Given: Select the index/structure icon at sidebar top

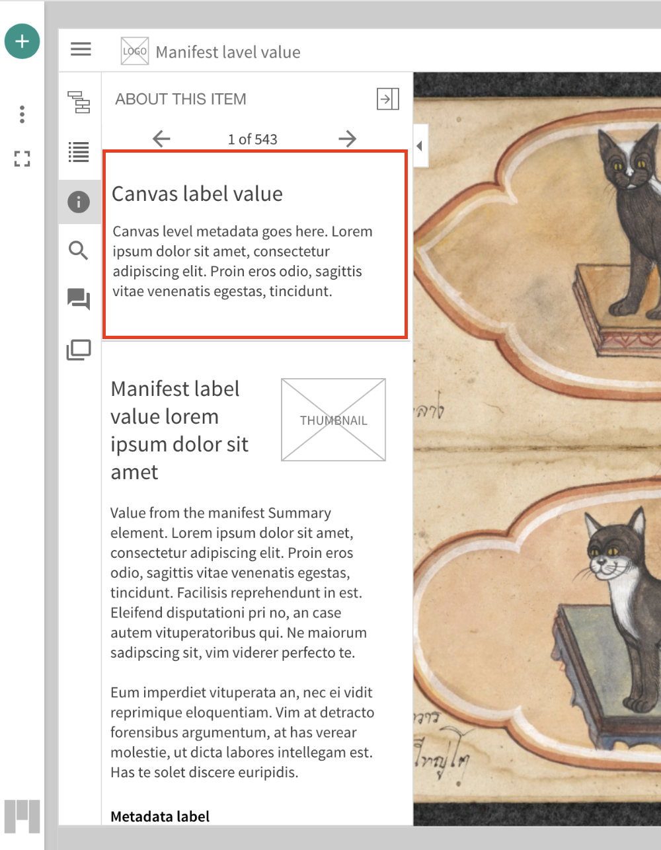Looking at the screenshot, I should tap(79, 103).
